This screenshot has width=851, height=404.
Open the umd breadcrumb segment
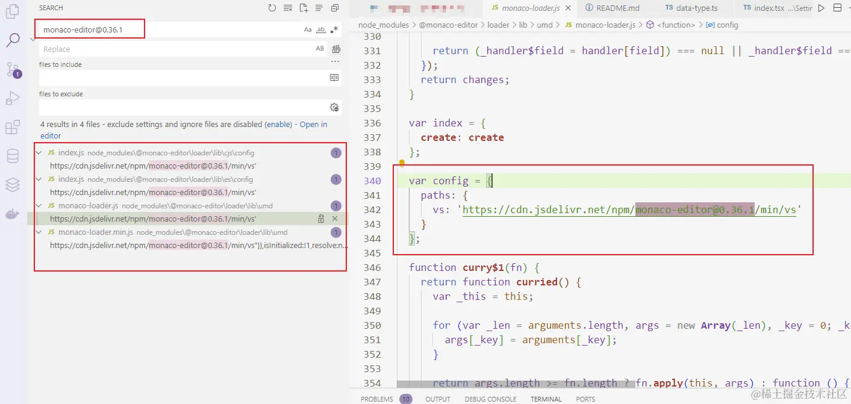(546, 25)
